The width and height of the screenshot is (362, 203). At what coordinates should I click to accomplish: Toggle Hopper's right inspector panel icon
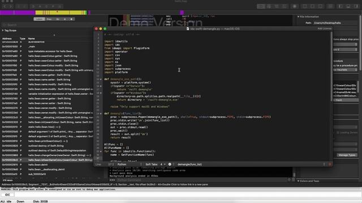[x=356, y=6]
